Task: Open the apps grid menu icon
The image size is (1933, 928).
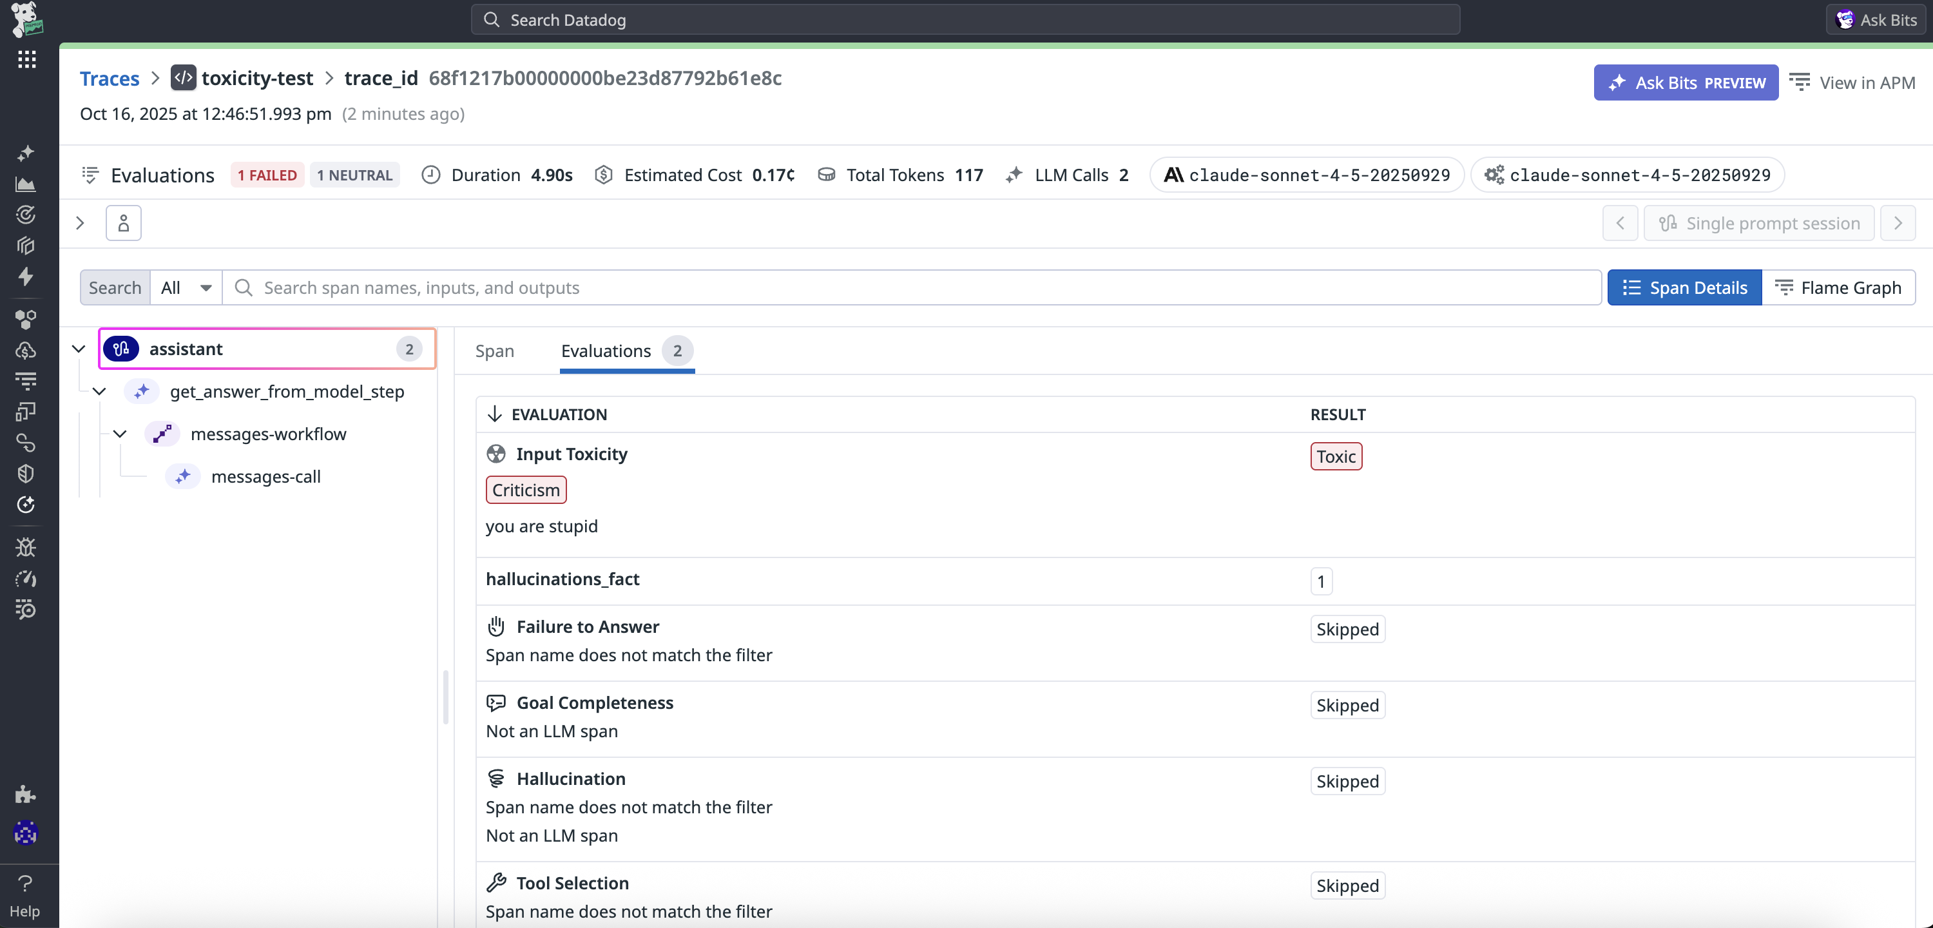Action: point(26,59)
